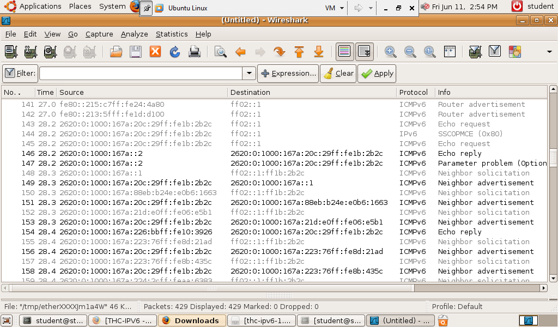This screenshot has height=327, width=558.
Task: Sort by Time column header
Action: coord(46,93)
